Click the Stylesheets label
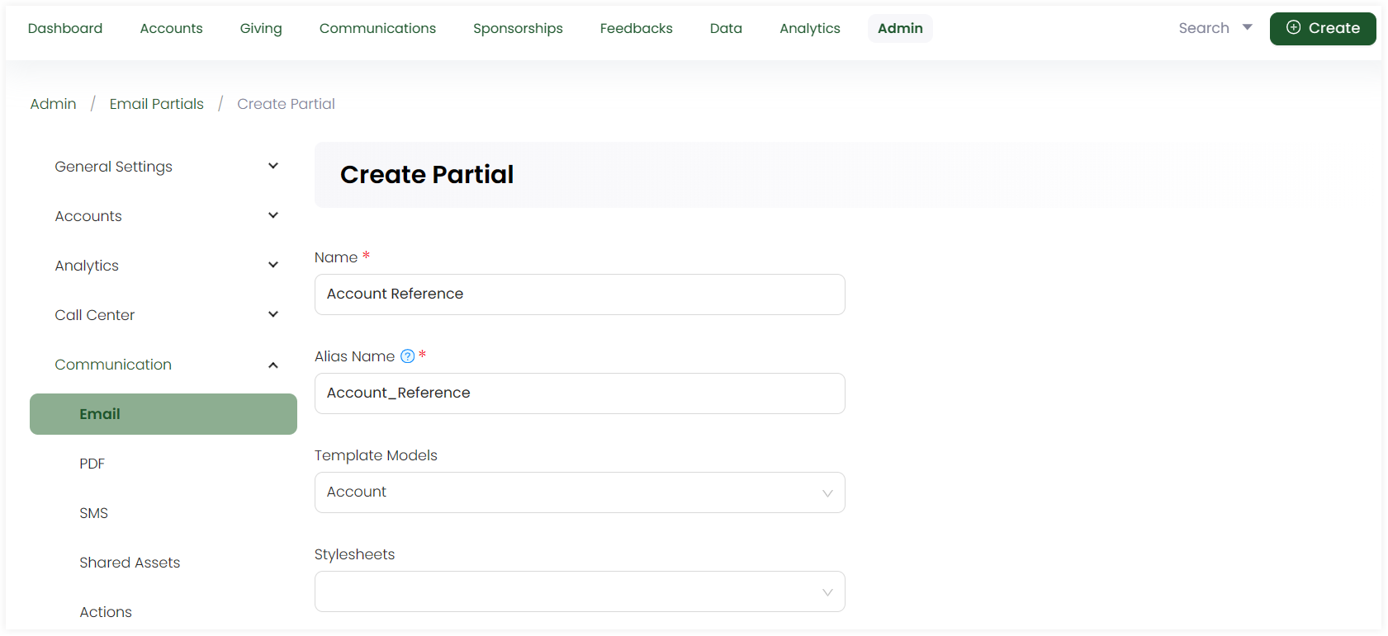Image resolution: width=1388 pixels, height=636 pixels. click(354, 554)
